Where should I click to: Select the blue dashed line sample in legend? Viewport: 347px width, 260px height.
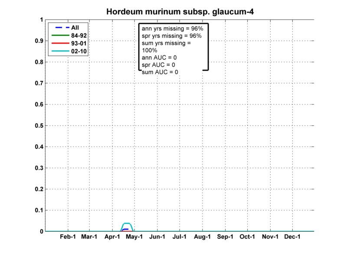pyautogui.click(x=58, y=27)
